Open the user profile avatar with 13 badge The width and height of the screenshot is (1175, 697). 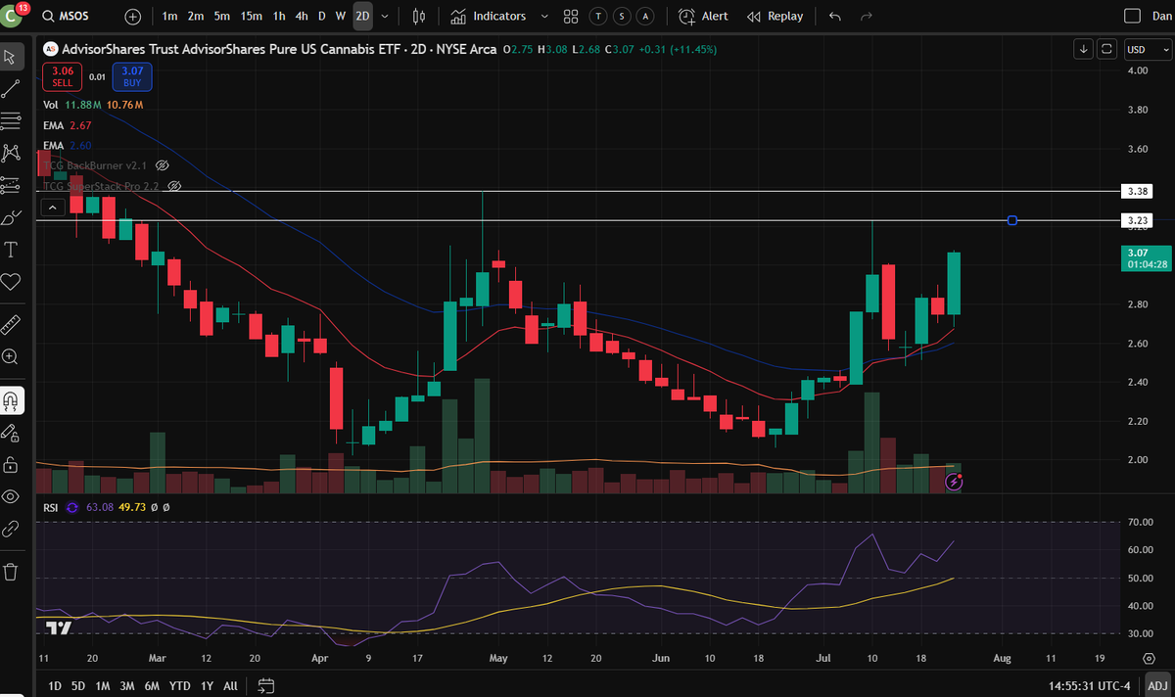[x=13, y=15]
